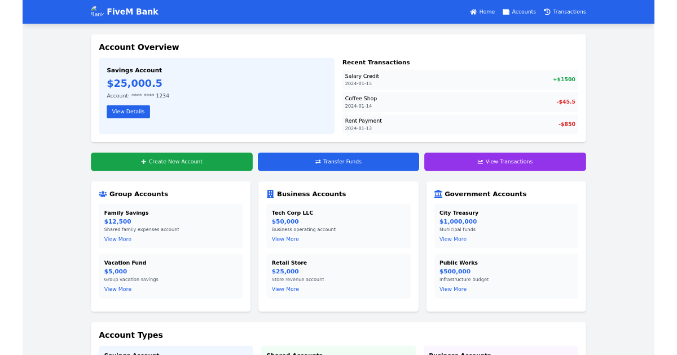
Task: Open Savings Account details with View Details
Action: [128, 112]
